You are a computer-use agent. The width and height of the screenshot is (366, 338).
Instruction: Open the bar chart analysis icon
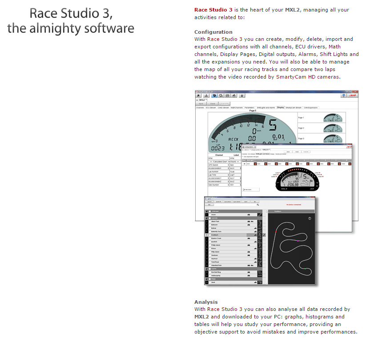(206, 95)
